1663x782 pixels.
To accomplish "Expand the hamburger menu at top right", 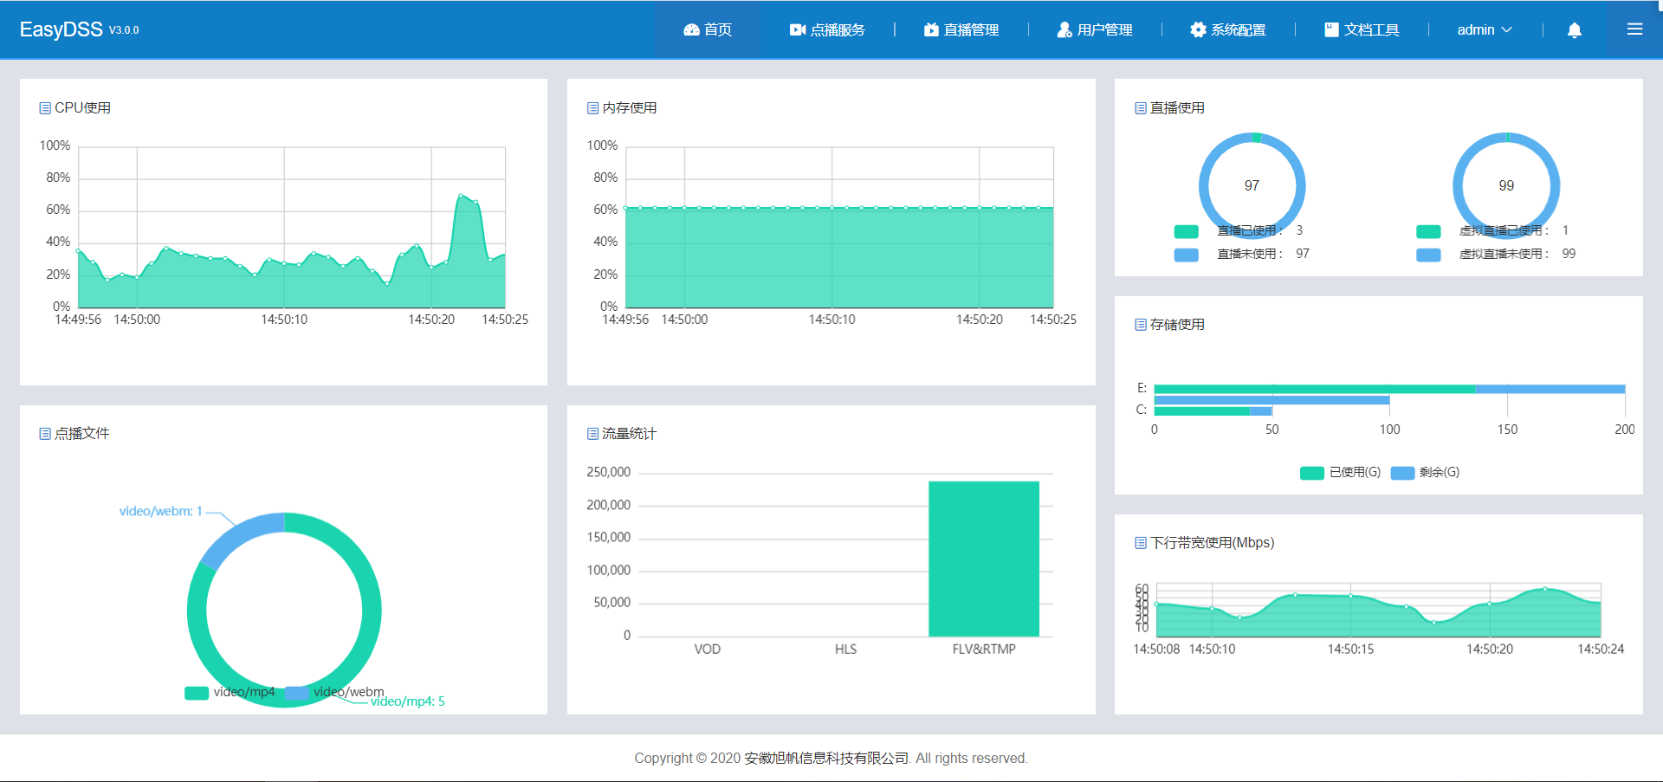I will [x=1635, y=29].
